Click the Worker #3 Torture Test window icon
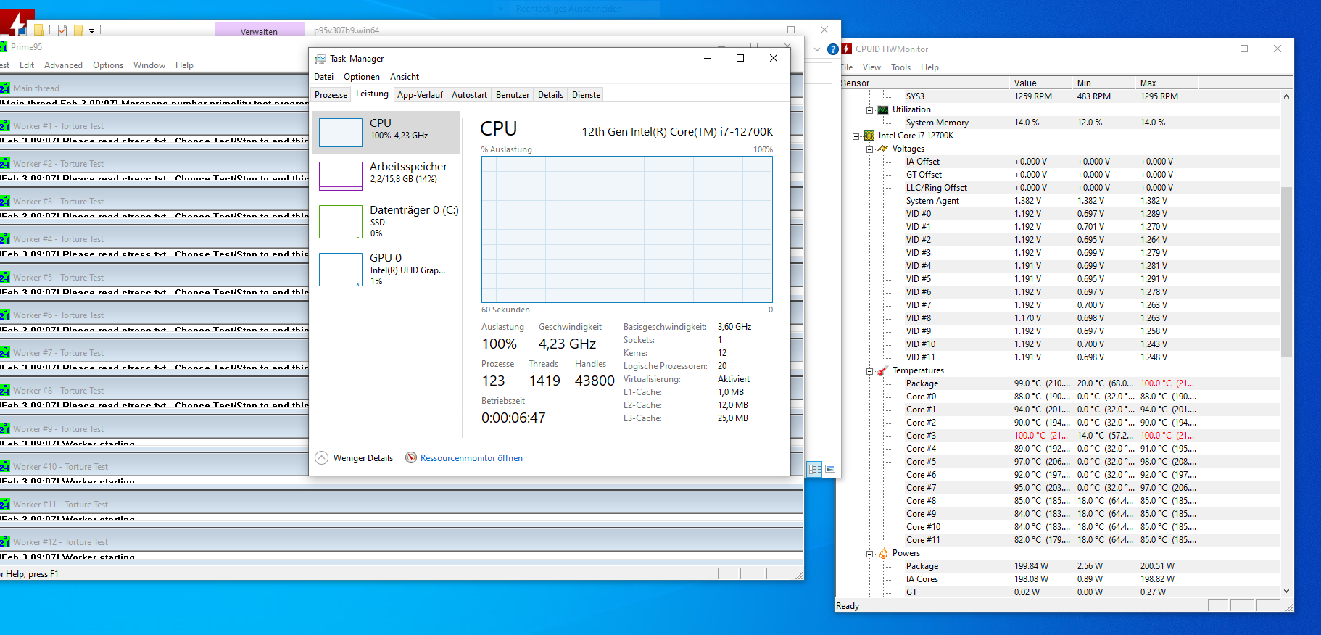Viewport: 1321px width, 635px height. coord(4,202)
